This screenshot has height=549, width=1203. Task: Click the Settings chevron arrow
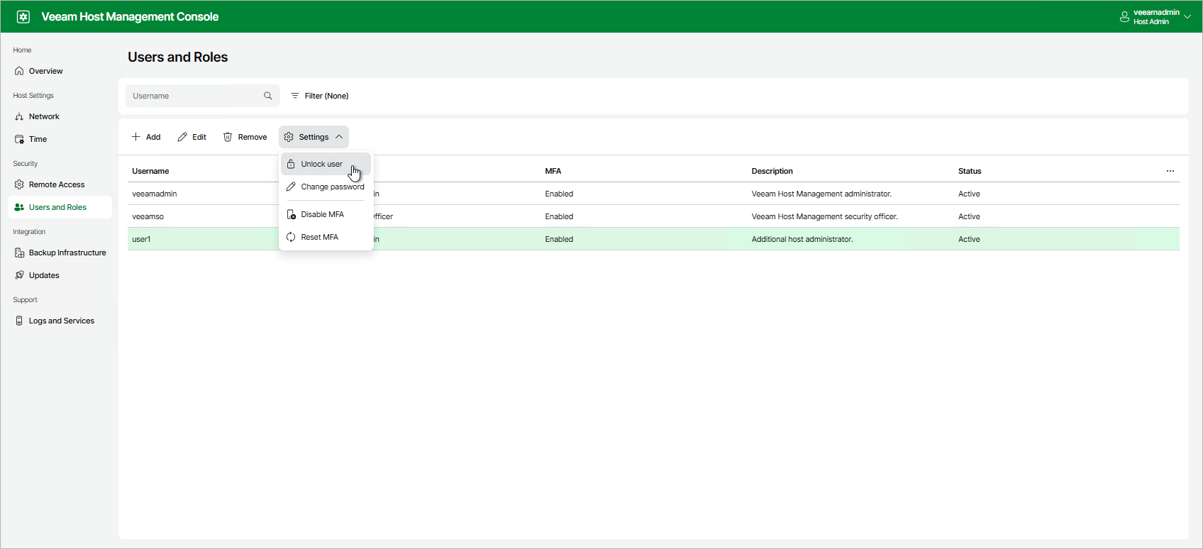pyautogui.click(x=339, y=137)
